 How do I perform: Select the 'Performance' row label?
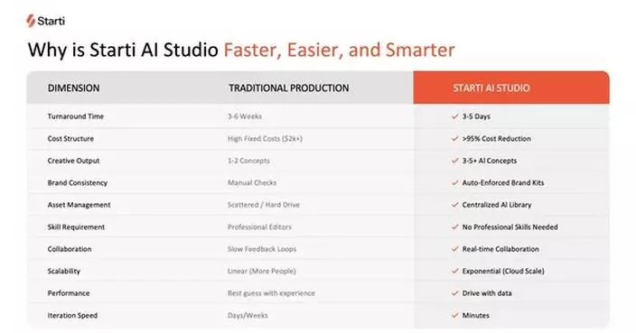(x=69, y=293)
